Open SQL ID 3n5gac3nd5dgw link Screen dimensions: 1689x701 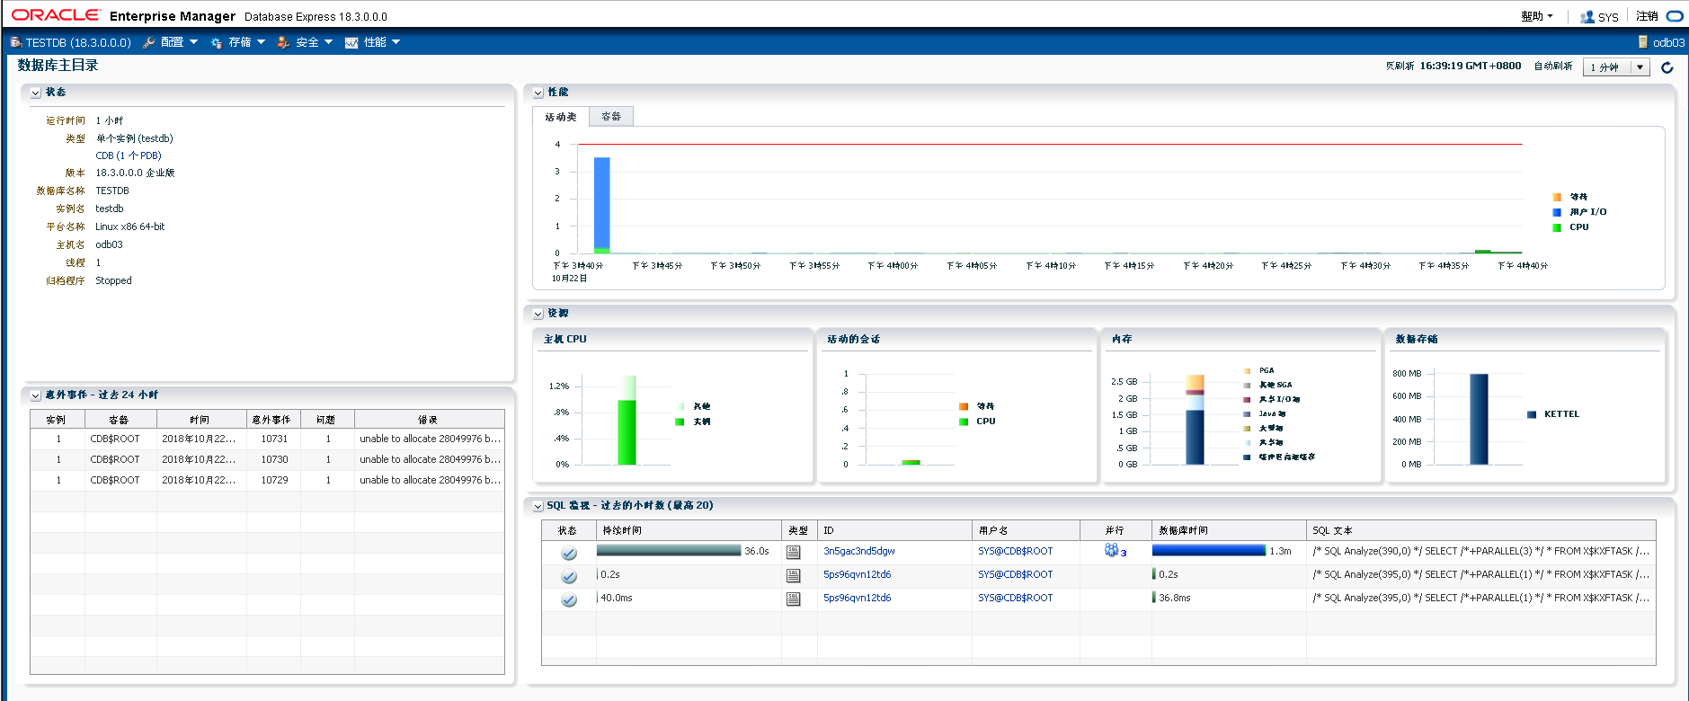[x=859, y=551]
